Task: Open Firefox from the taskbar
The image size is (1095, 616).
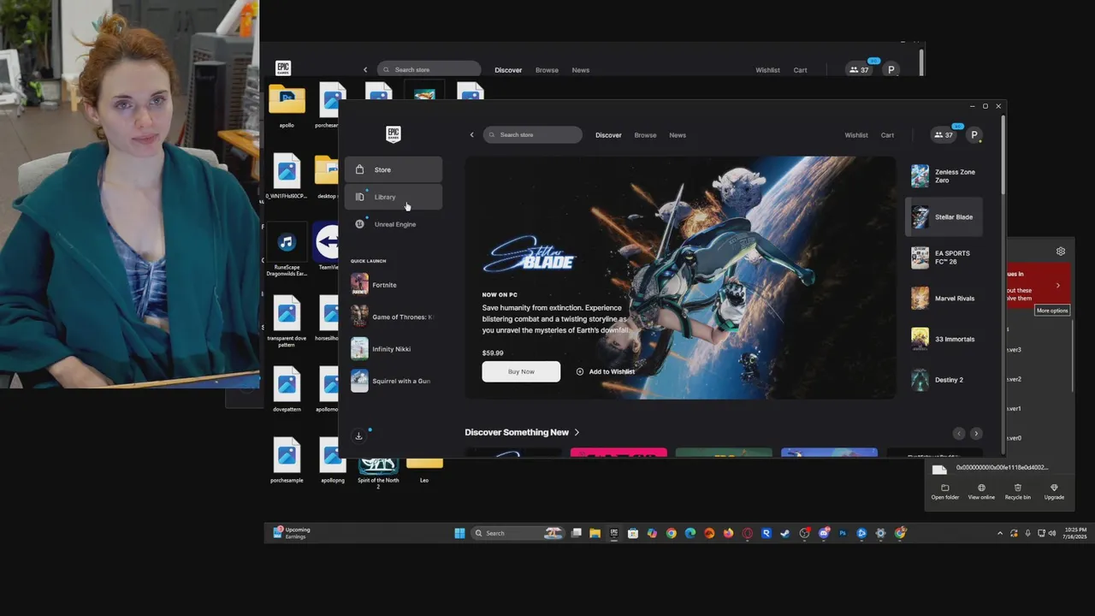Action: (728, 533)
